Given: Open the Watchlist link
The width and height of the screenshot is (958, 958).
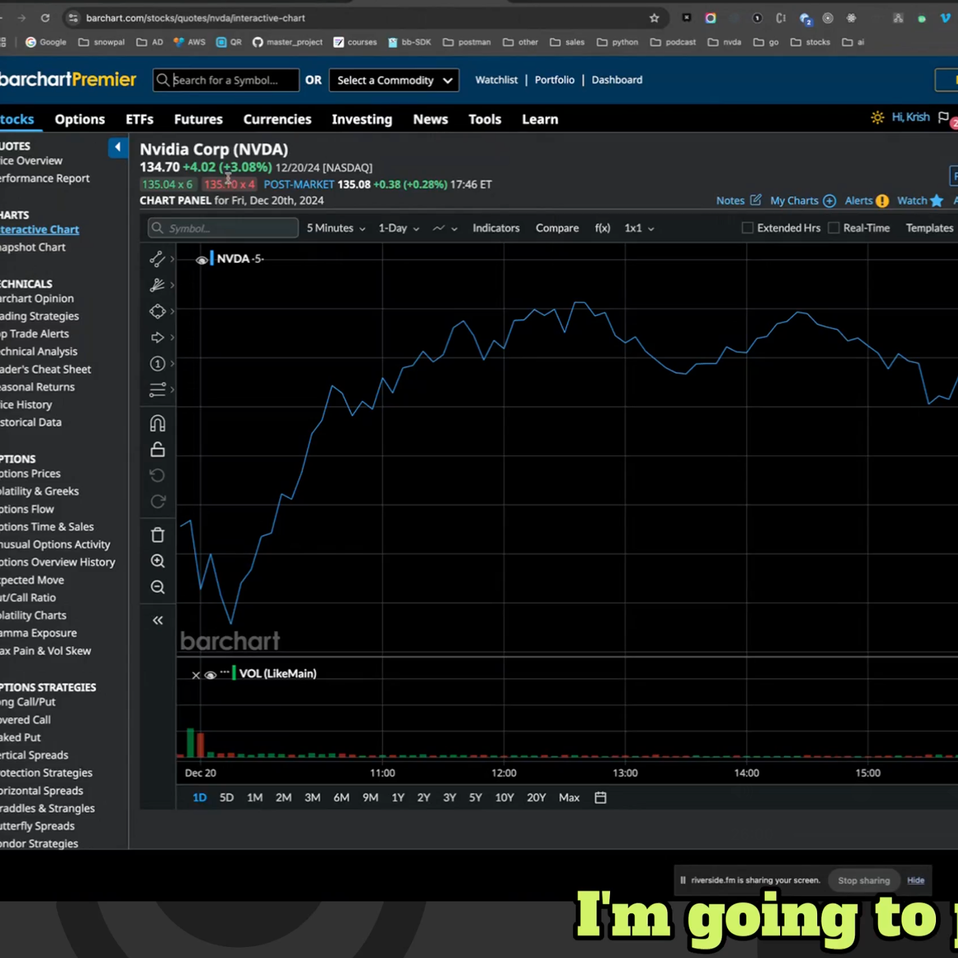Looking at the screenshot, I should pos(497,80).
